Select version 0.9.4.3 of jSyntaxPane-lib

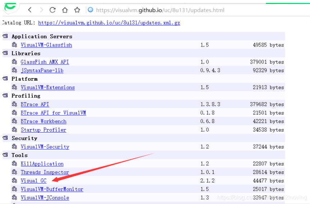tap(210, 70)
